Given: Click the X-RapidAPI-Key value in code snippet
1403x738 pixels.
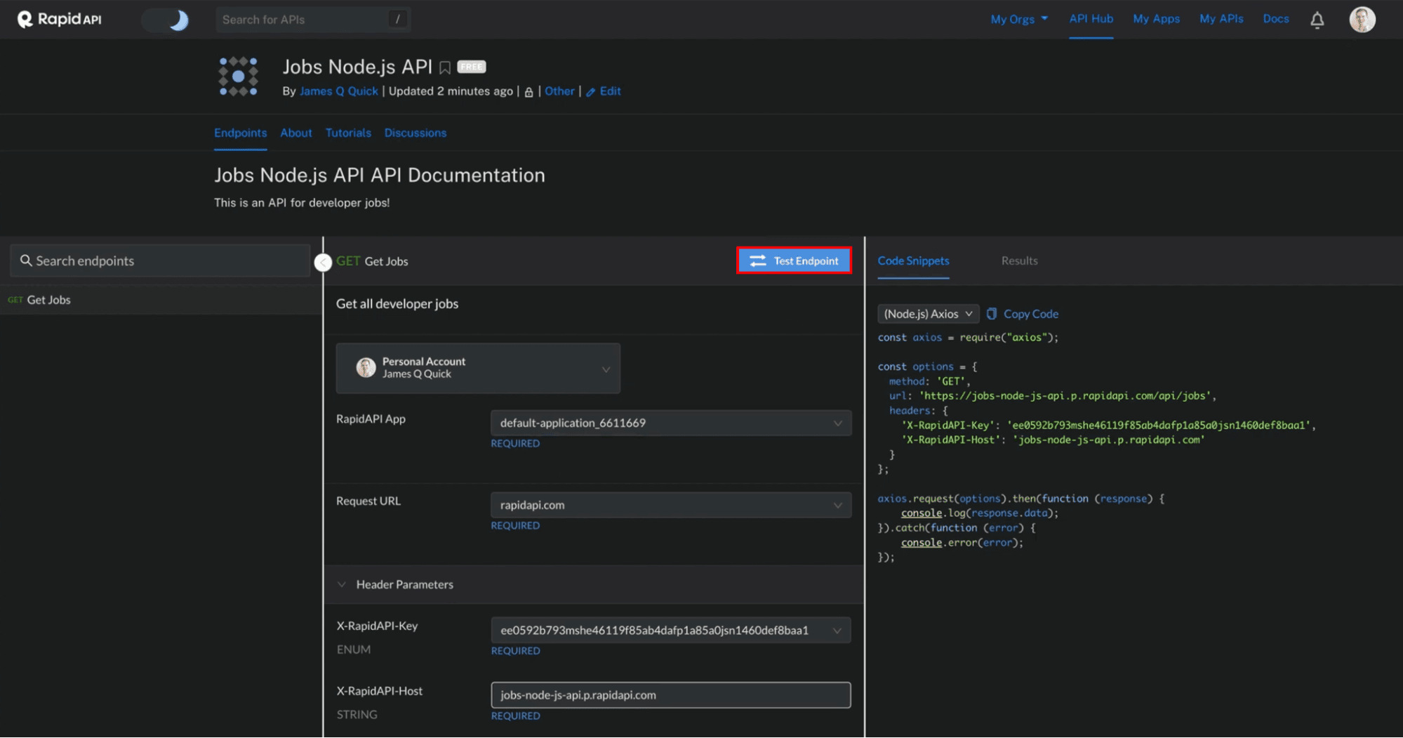Looking at the screenshot, I should click(x=1159, y=426).
